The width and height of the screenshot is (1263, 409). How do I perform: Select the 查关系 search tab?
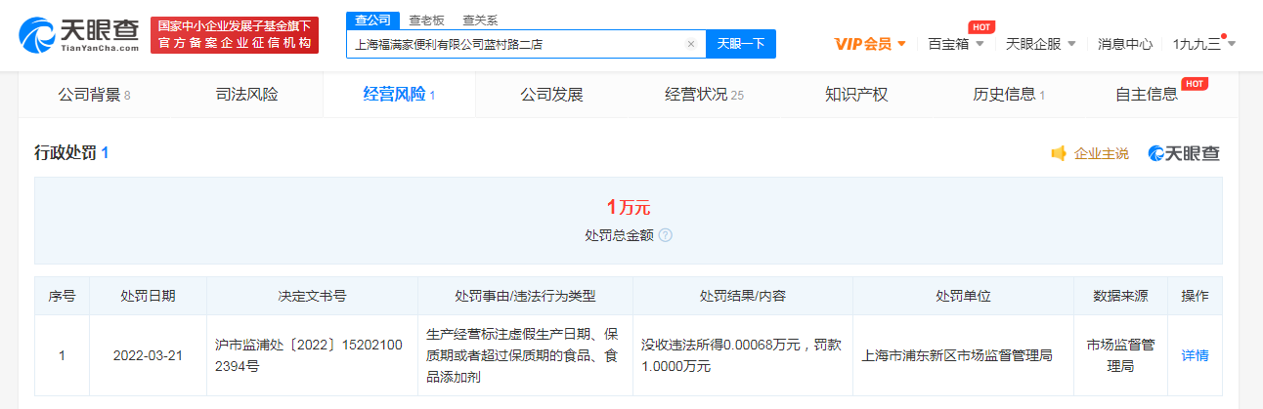click(x=478, y=20)
